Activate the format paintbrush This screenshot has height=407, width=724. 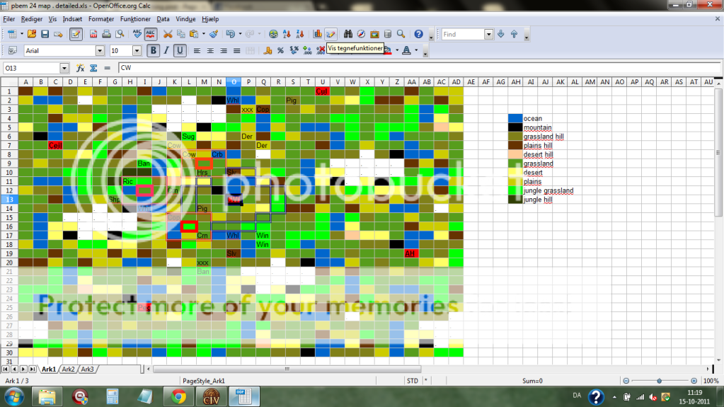pos(214,34)
